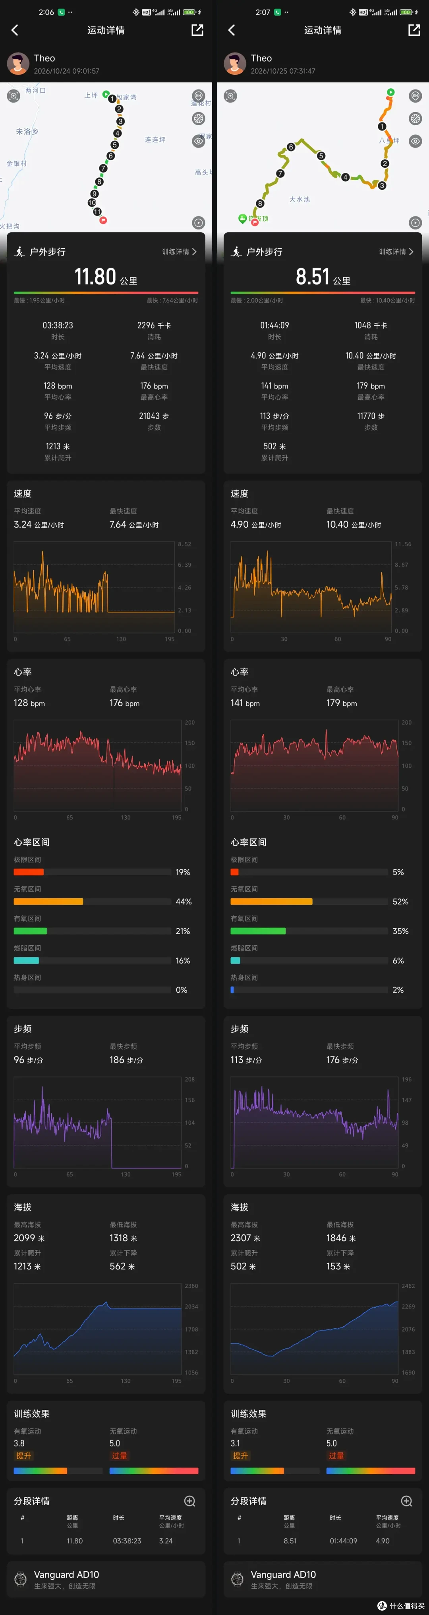Image resolution: width=429 pixels, height=1615 pixels.
Task: Click the speed range bar under 11.80 公里
Action: [106, 292]
